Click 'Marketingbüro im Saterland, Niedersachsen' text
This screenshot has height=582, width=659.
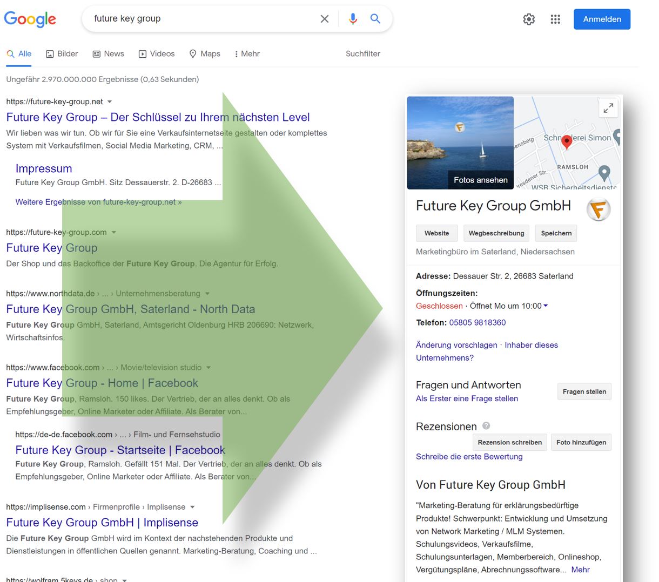point(495,252)
